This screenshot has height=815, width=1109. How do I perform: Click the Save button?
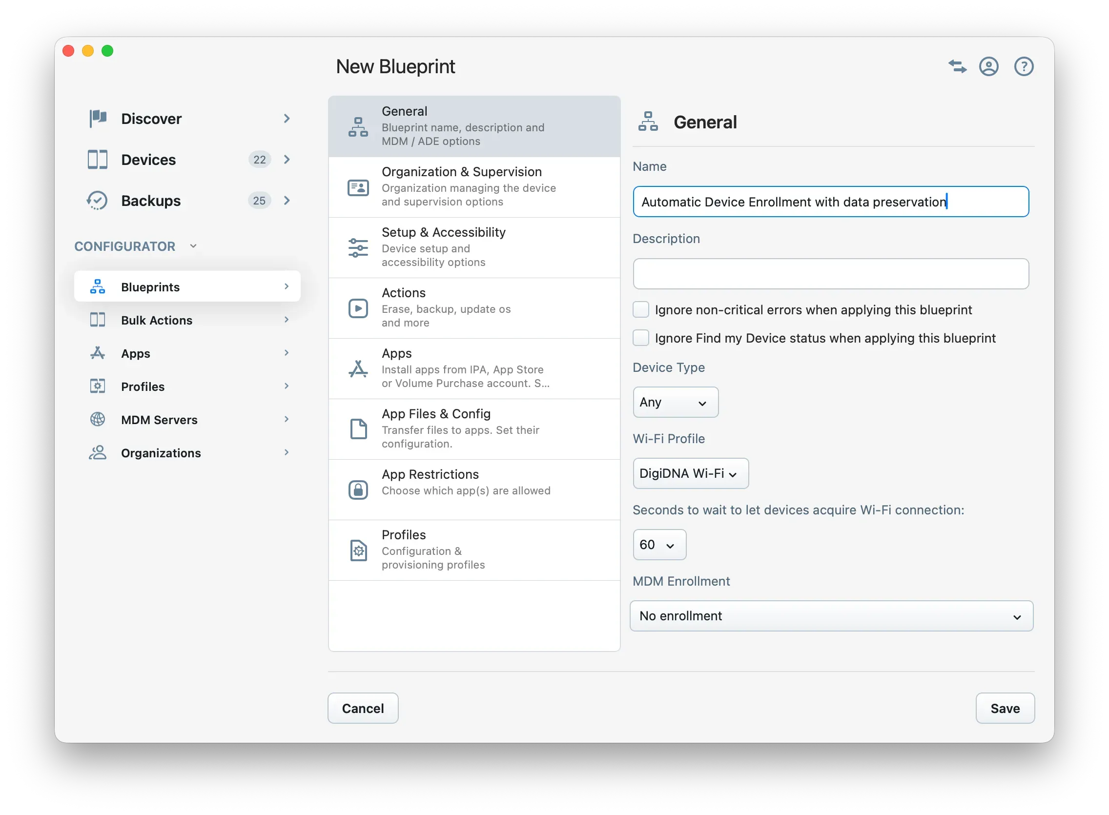(1005, 708)
